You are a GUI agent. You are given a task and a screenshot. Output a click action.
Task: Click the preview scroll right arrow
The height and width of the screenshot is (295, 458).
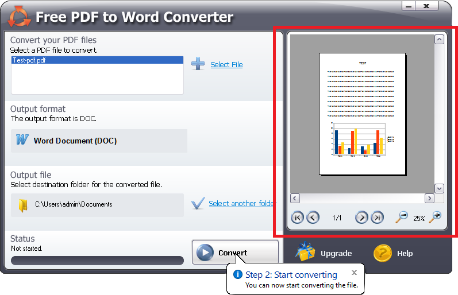[429, 199]
